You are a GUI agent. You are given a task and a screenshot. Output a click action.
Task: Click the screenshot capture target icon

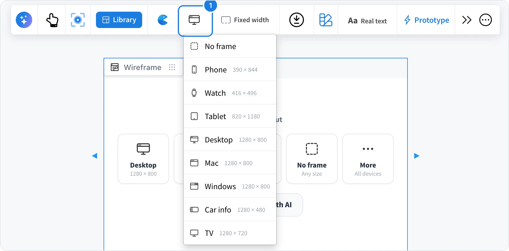(x=78, y=20)
